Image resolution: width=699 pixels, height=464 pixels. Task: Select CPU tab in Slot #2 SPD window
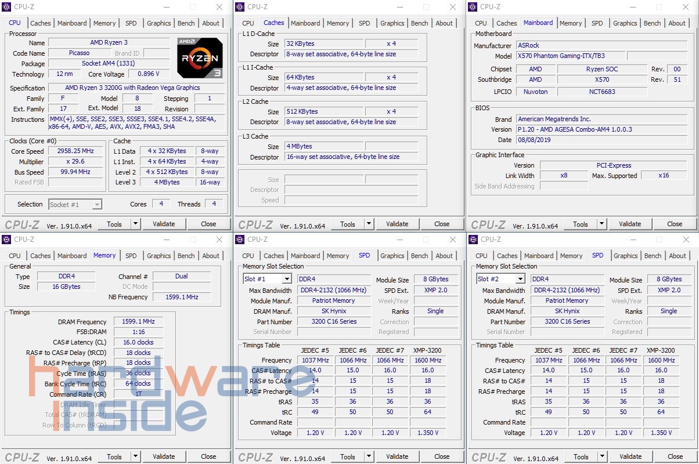[x=481, y=256]
